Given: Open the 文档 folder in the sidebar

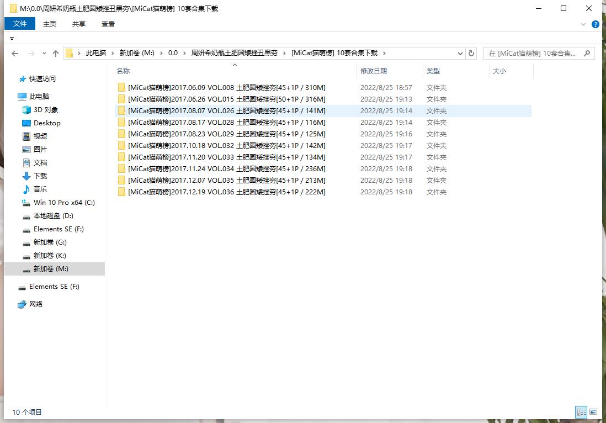Looking at the screenshot, I should [x=40, y=163].
